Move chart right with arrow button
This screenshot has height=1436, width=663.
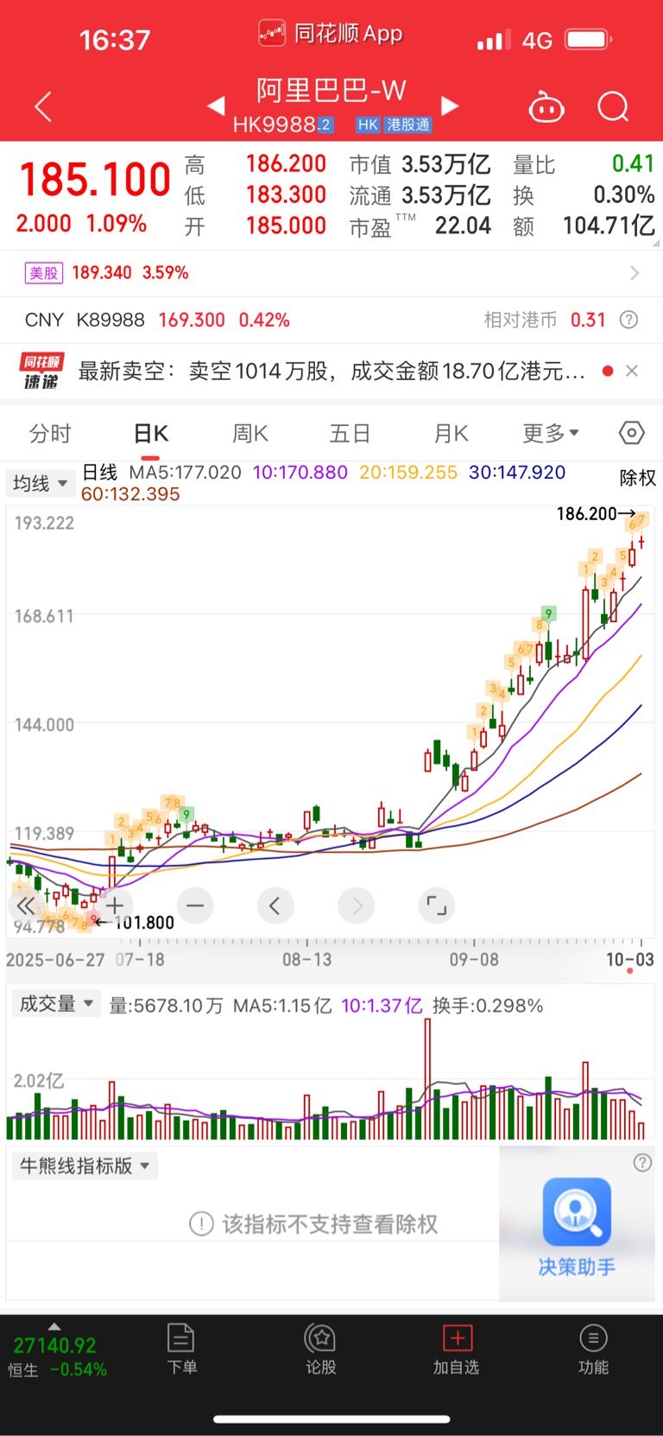[x=357, y=905]
